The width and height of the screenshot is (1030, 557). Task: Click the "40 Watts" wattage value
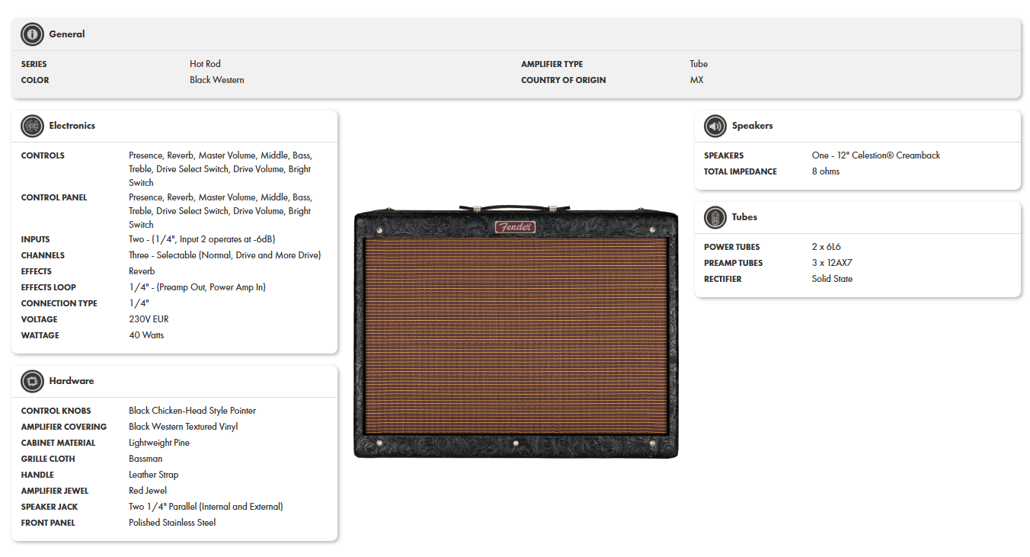pos(146,335)
